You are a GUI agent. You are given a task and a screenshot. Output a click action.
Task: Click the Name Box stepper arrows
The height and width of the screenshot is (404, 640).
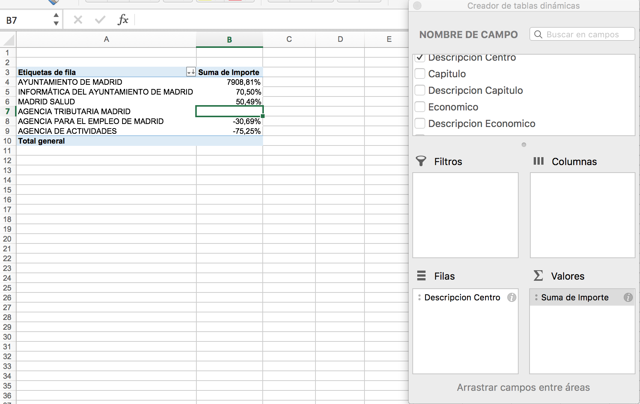click(56, 20)
